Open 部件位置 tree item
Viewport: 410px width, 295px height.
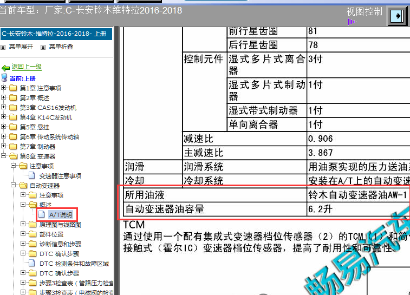[x=51, y=234]
